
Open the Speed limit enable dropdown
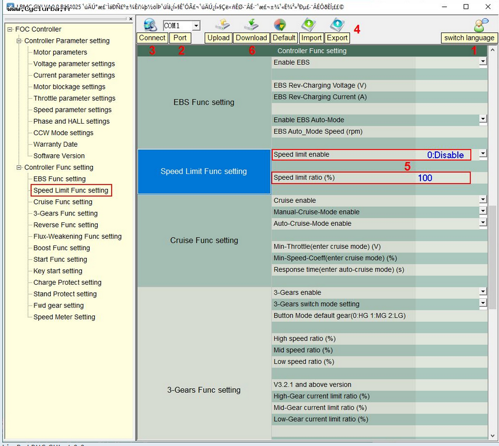click(x=483, y=154)
